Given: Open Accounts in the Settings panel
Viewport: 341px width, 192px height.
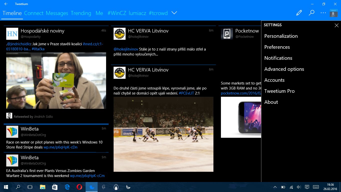Looking at the screenshot, I should tap(274, 80).
